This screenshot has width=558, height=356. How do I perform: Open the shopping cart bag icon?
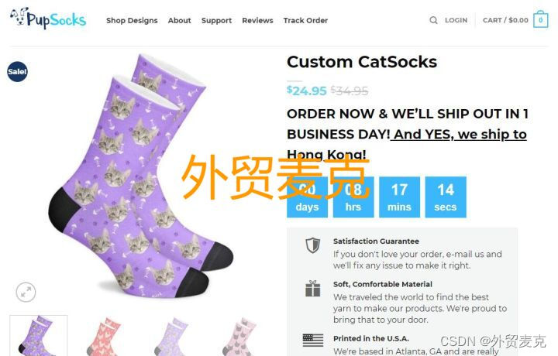coord(541,19)
